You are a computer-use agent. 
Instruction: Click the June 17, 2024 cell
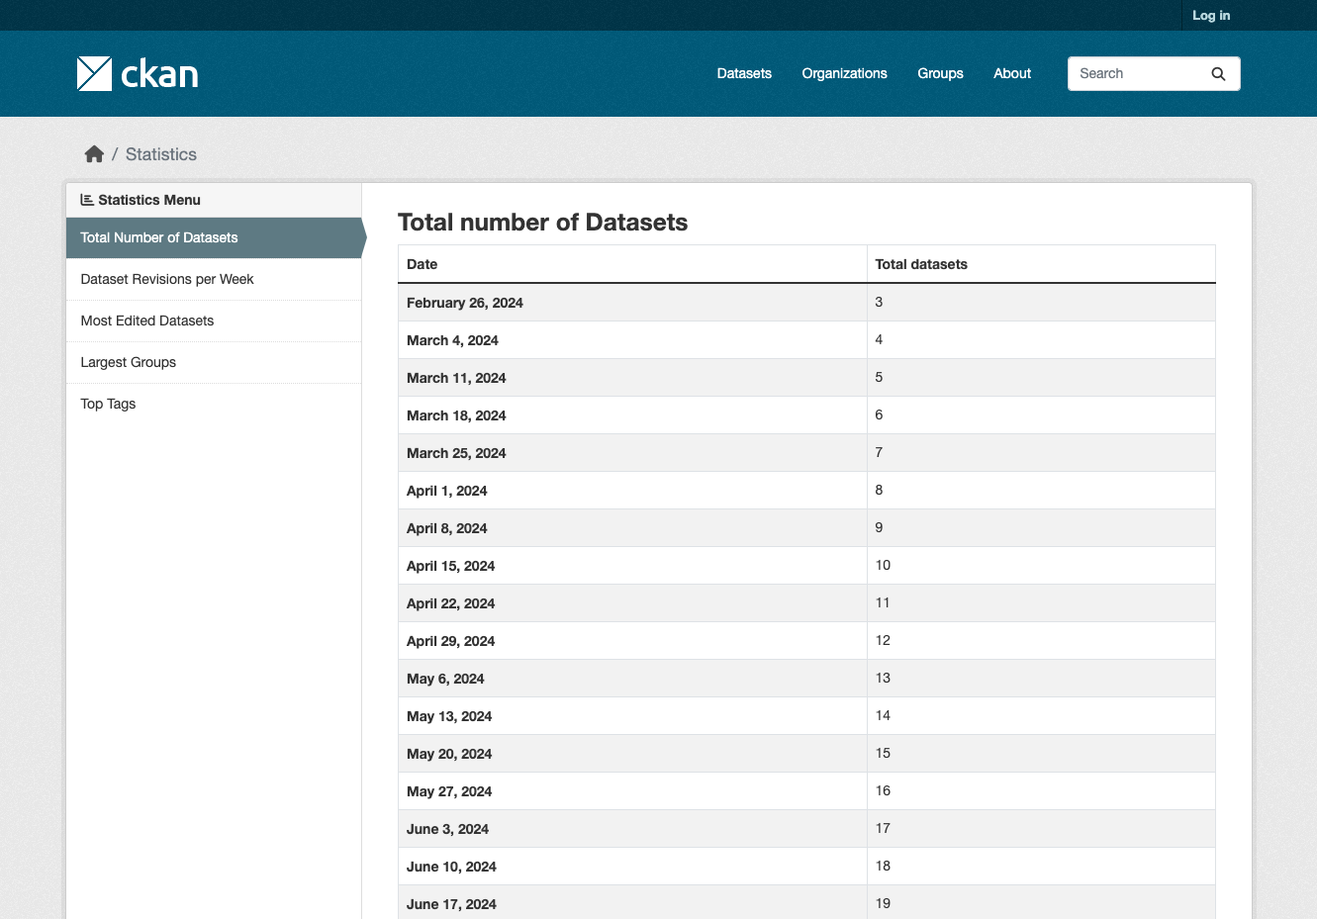pyautogui.click(x=632, y=902)
